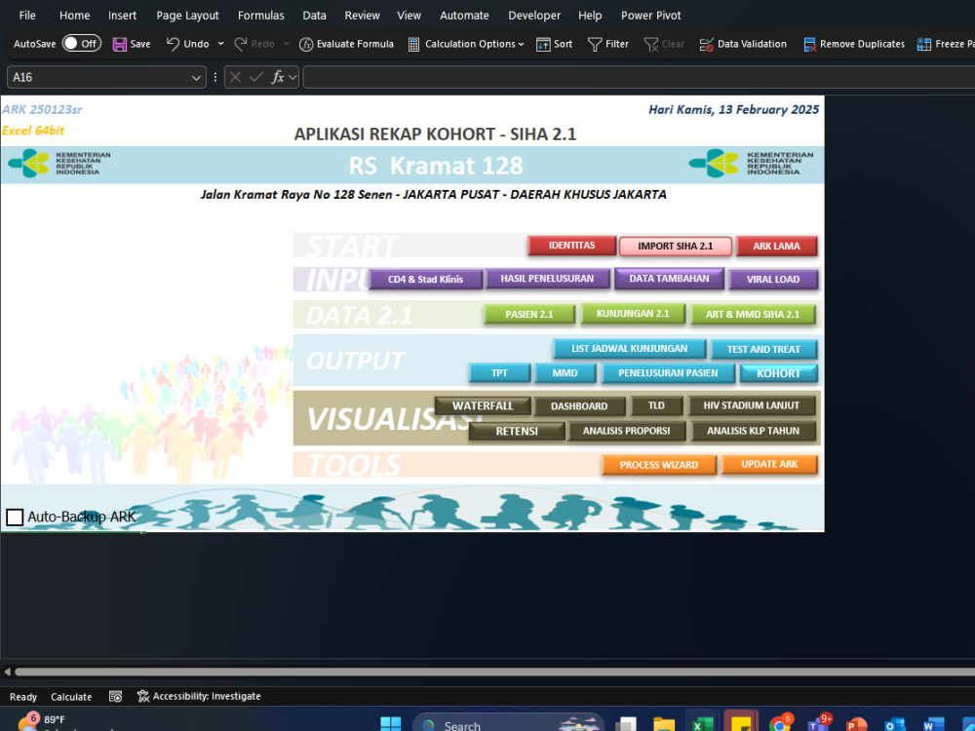
Task: Click the confirm checkmark in formula bar
Action: click(x=256, y=77)
